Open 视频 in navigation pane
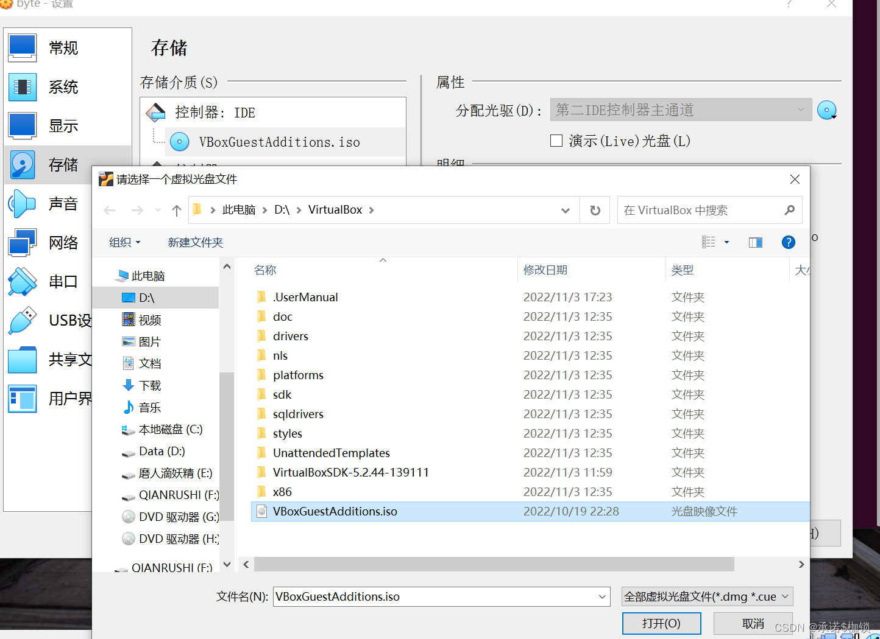The image size is (880, 639). coord(149,319)
